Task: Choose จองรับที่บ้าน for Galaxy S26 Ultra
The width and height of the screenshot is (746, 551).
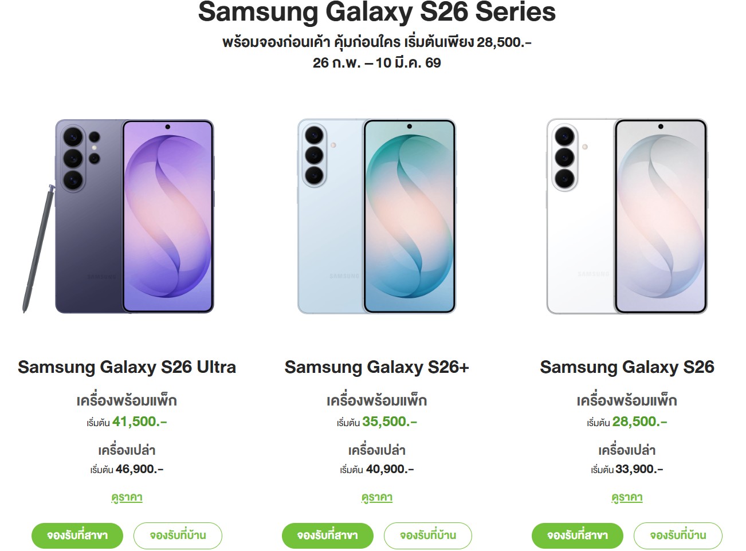Action: (178, 536)
